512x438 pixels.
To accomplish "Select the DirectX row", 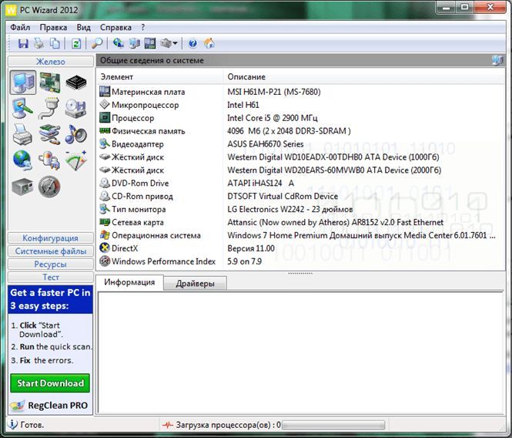I will point(300,248).
